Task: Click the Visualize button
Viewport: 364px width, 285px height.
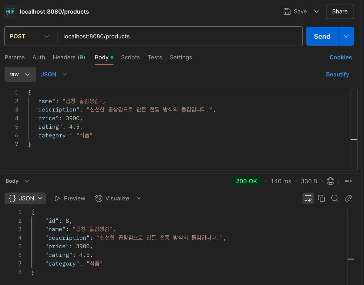Action: pyautogui.click(x=112, y=198)
